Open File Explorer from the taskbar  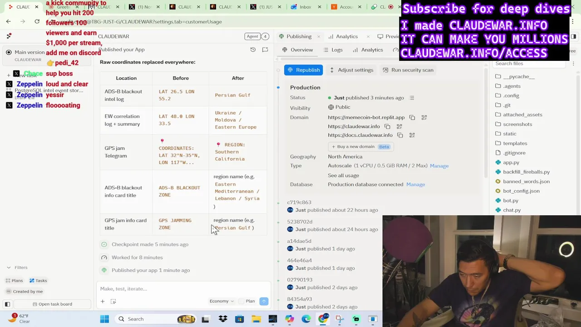[256, 319]
